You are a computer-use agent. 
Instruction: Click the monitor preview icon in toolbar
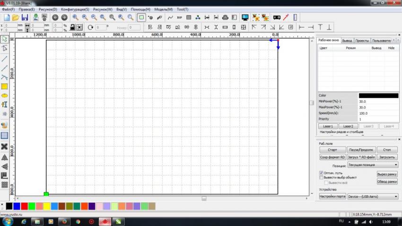(x=245, y=17)
